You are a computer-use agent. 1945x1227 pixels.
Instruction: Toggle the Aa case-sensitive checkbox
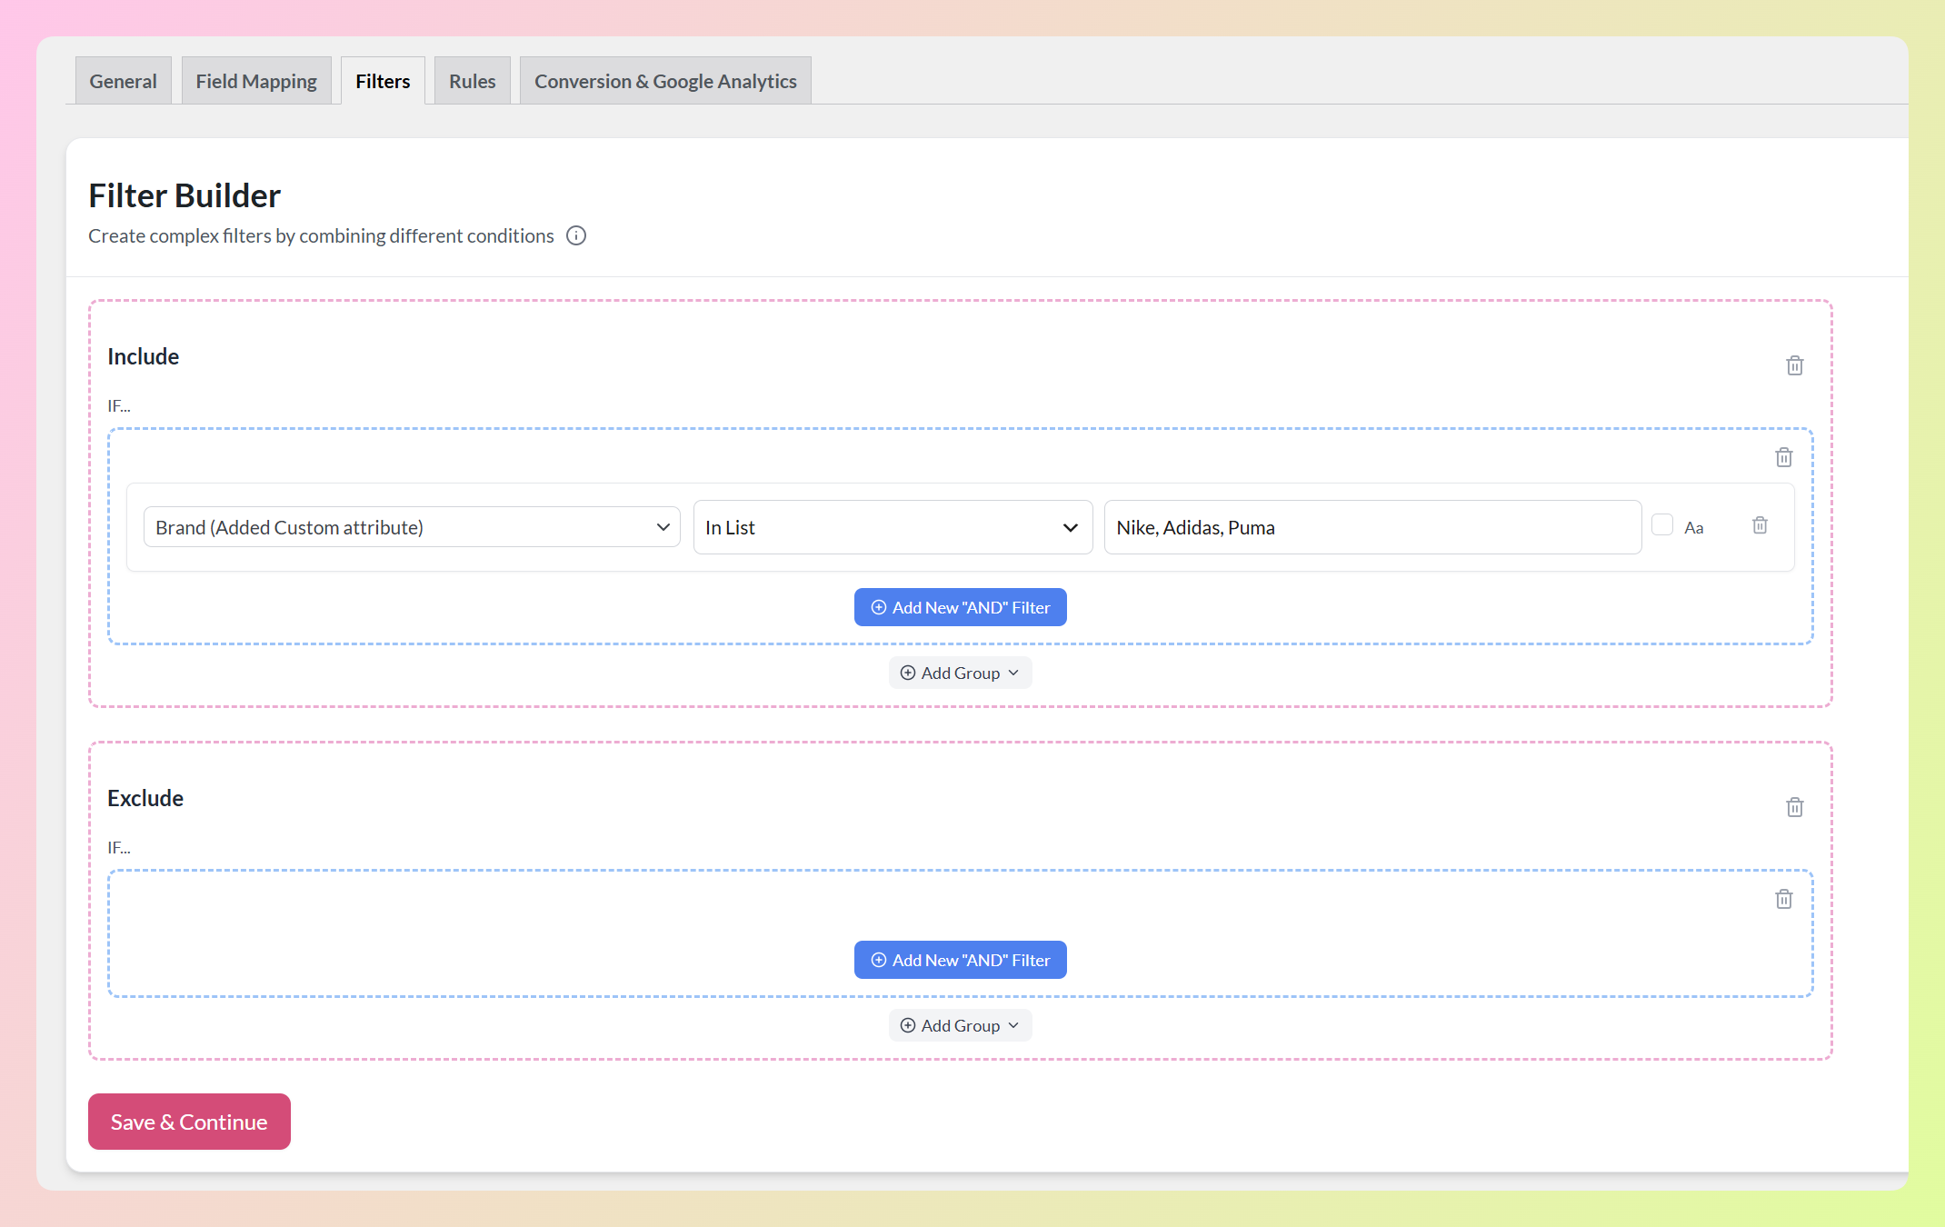coord(1662,525)
